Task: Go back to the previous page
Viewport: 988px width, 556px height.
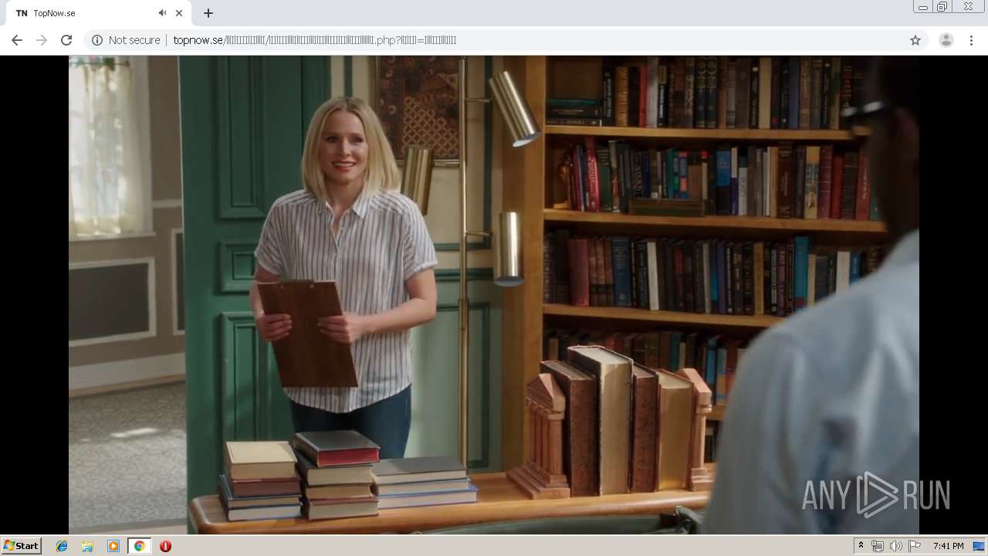Action: coord(17,40)
